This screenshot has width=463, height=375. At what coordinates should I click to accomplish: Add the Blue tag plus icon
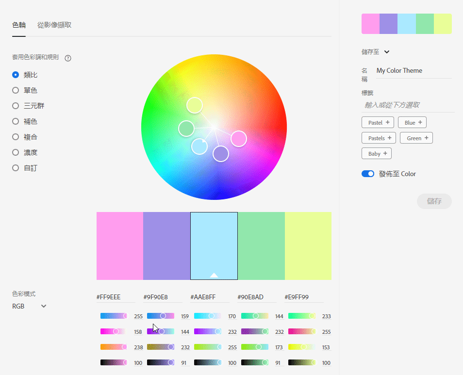pyautogui.click(x=420, y=122)
